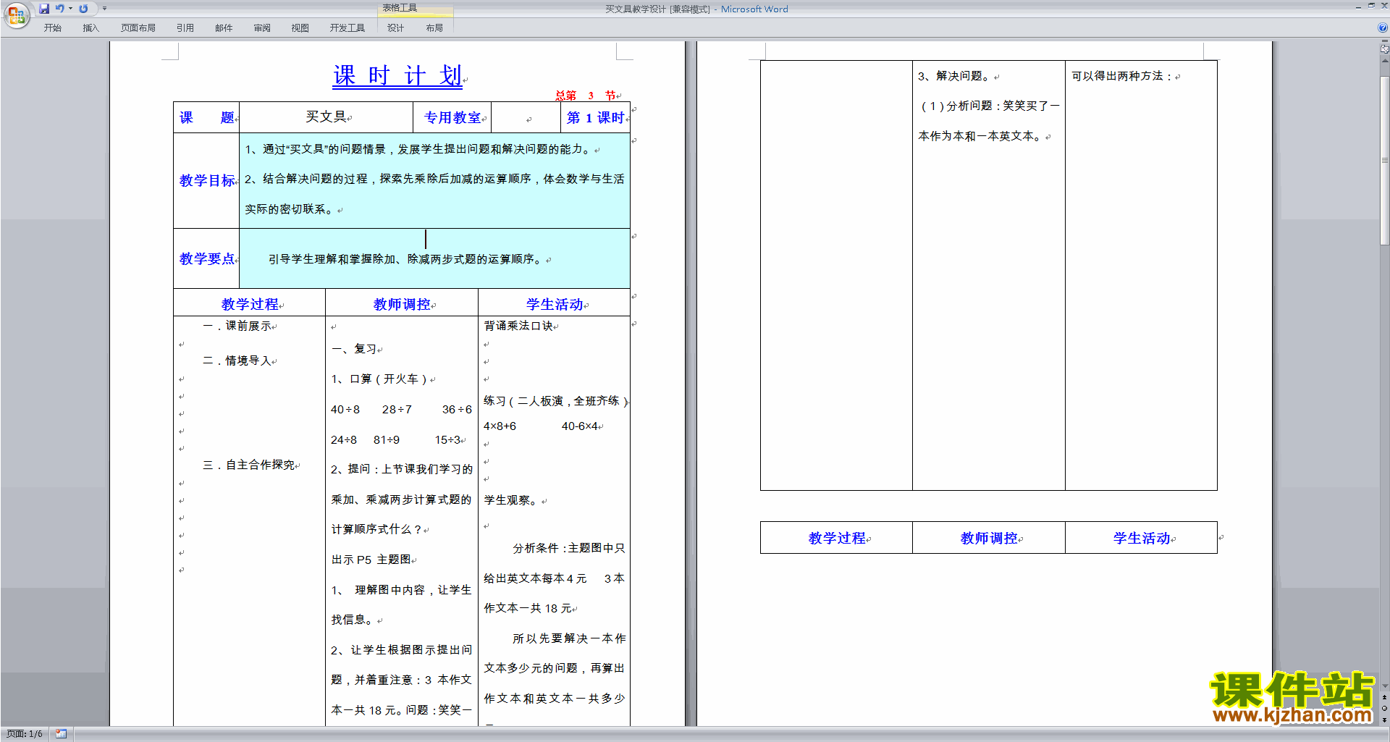Click the expression 4×8+6
1390x742 pixels.
500,426
